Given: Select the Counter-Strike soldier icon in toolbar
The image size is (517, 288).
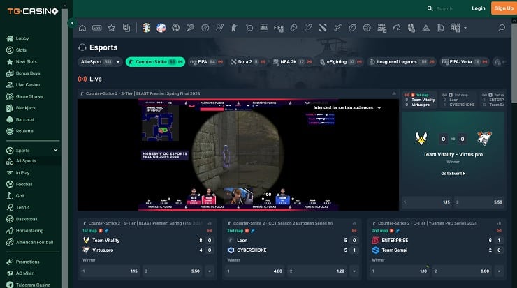Looking at the screenshot, I should click(235, 28).
